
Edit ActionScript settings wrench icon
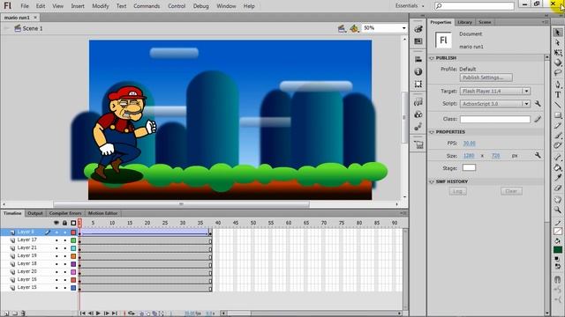tap(538, 104)
